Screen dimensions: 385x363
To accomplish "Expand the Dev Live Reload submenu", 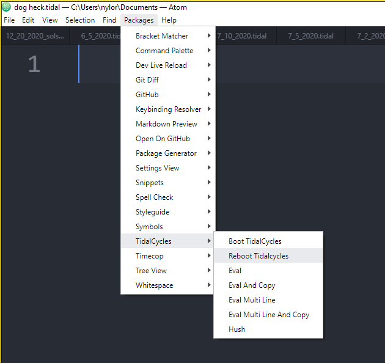I will point(168,65).
